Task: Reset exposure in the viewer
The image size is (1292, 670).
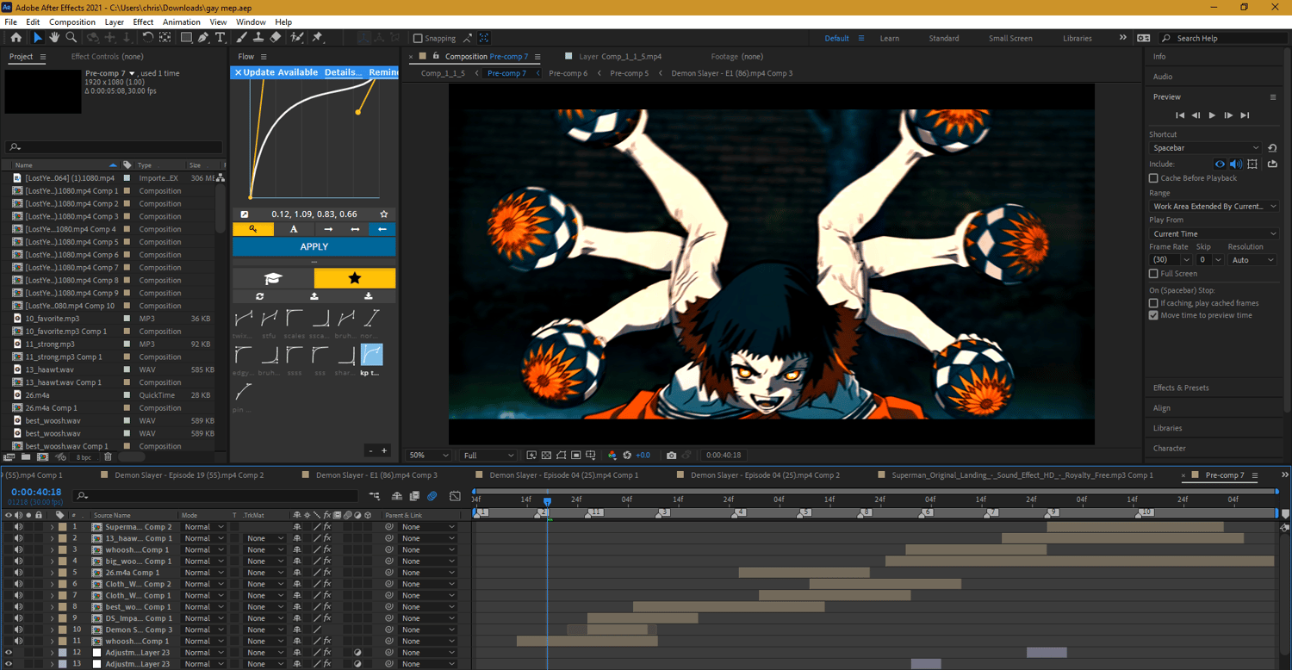Action: 627,455
